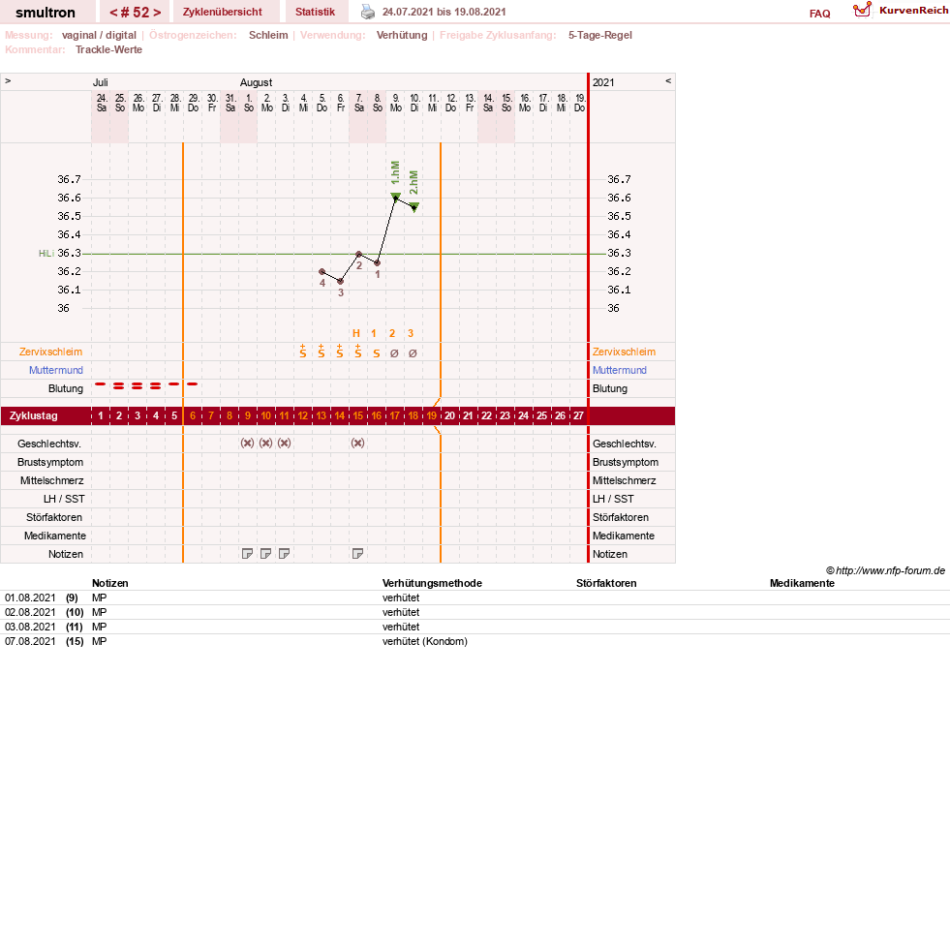Click the 'vaginal / digital' measurement value
The width and height of the screenshot is (950, 950).
coord(99,35)
